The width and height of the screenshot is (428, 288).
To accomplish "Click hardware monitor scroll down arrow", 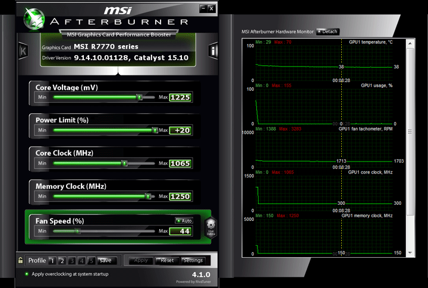I will pyautogui.click(x=410, y=253).
